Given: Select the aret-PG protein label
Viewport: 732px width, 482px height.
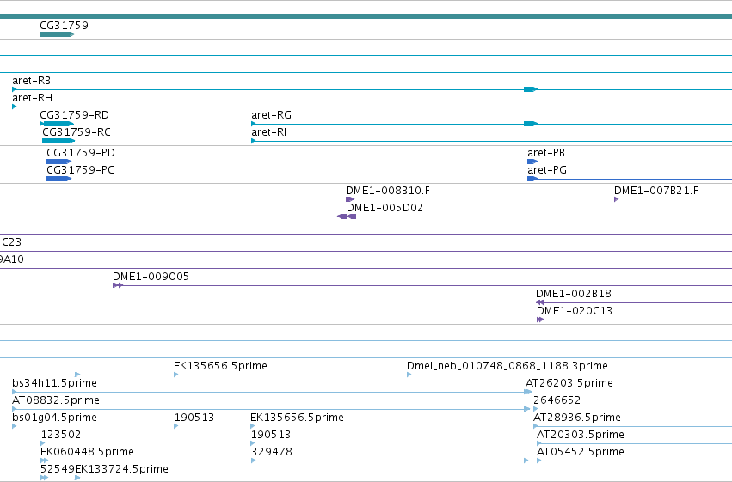Looking at the screenshot, I should 547,170.
